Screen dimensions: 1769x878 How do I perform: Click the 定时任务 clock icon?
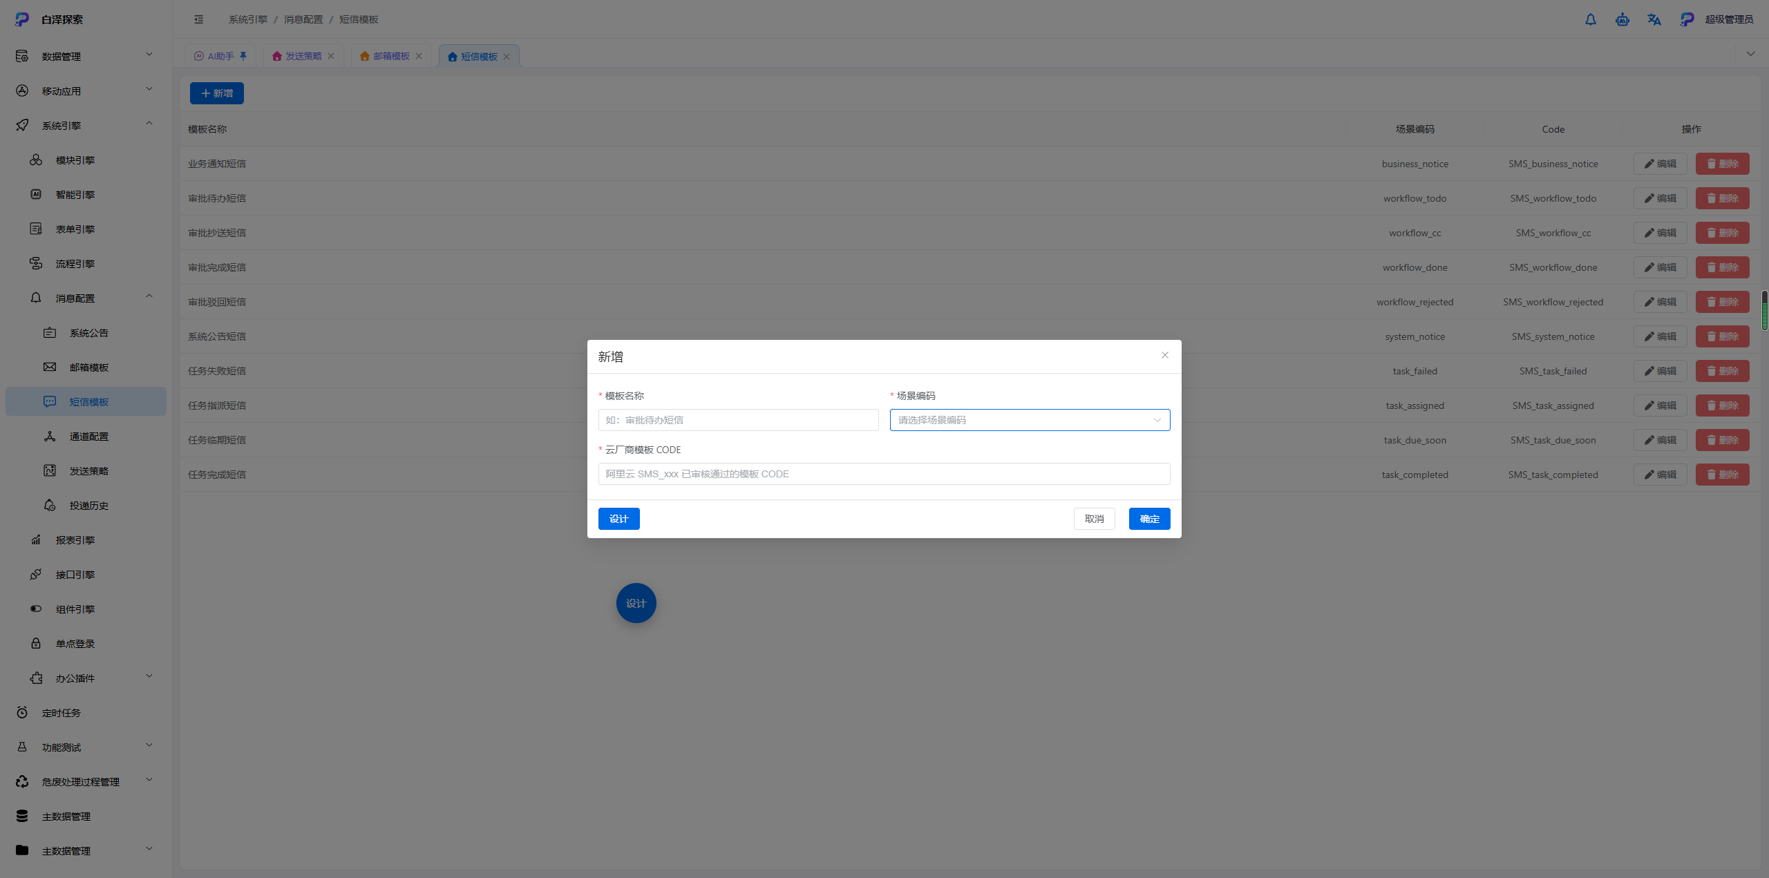(22, 712)
